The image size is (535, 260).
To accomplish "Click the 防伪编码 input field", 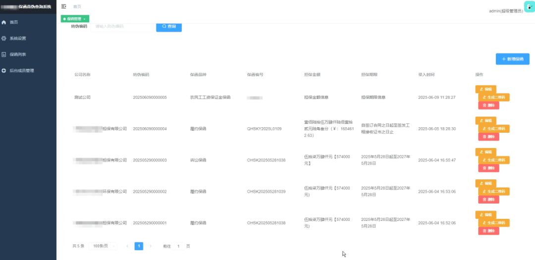I will (x=121, y=26).
